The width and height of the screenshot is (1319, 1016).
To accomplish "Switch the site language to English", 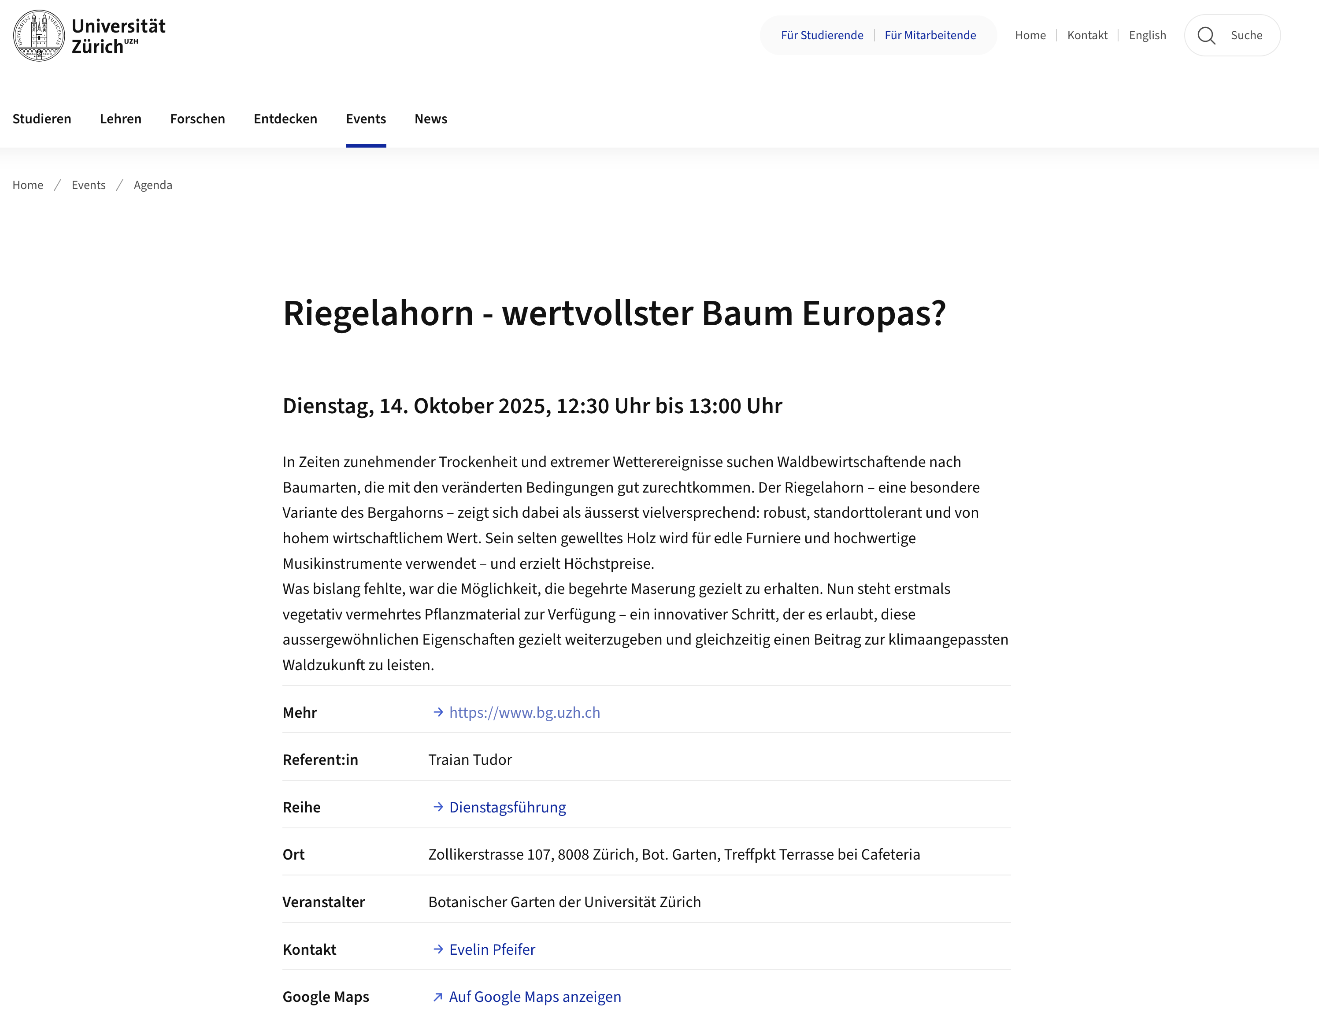I will tap(1147, 35).
